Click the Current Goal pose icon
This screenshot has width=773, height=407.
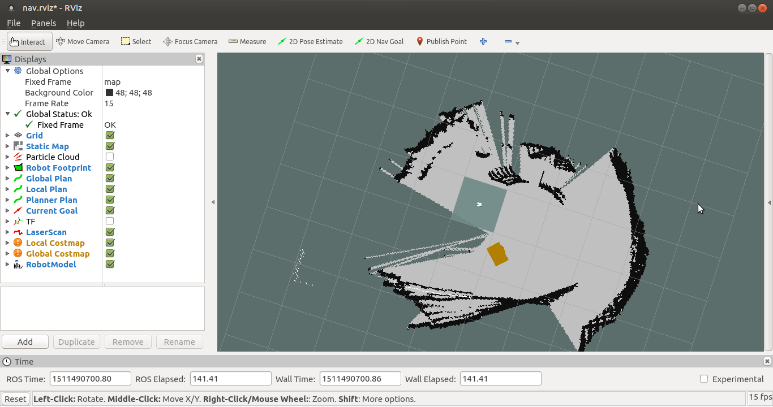click(18, 210)
